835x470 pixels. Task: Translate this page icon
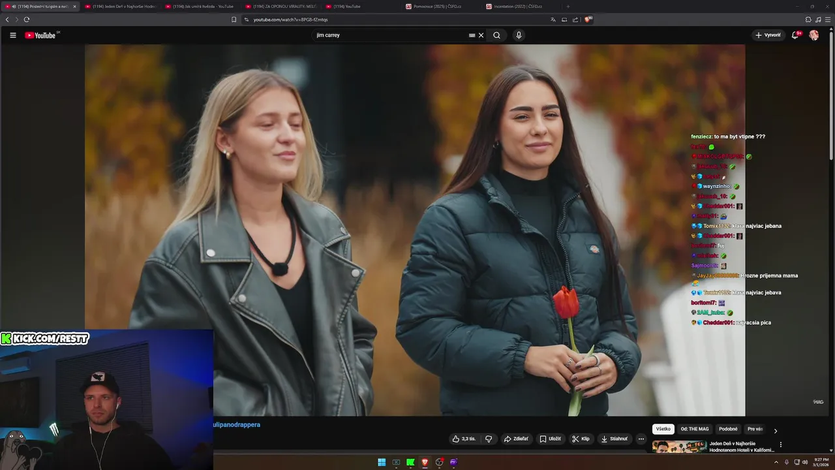click(x=553, y=20)
